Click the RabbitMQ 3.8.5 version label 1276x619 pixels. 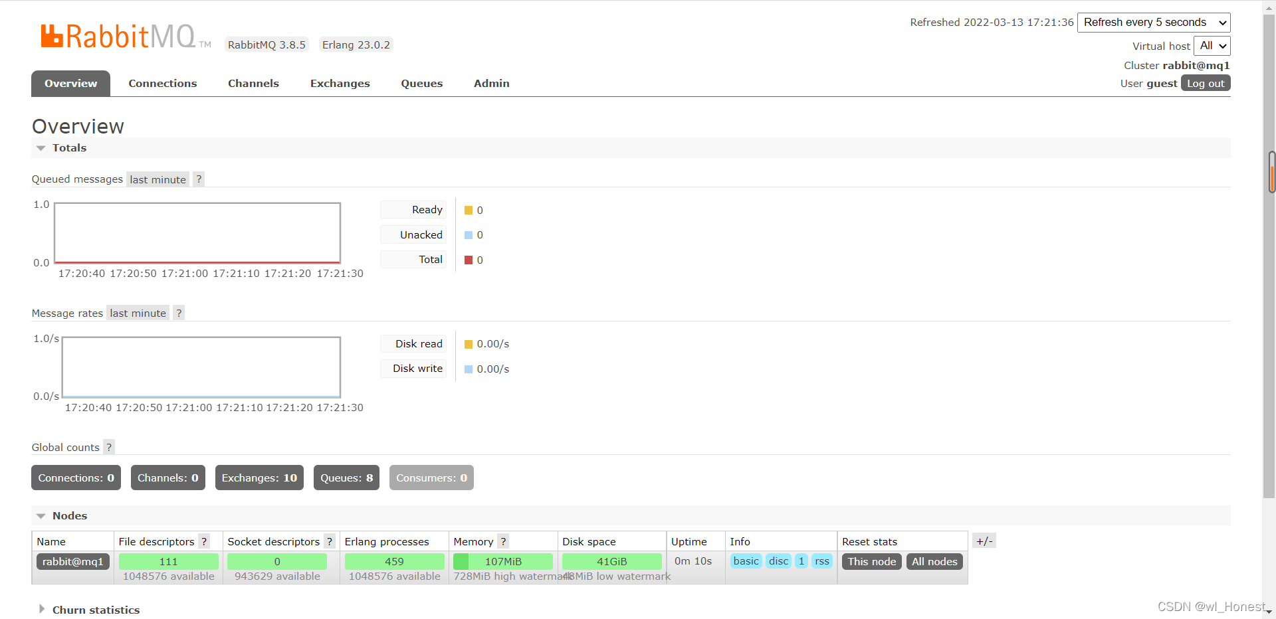pos(266,44)
